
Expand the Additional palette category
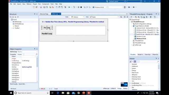[x=131, y=66]
